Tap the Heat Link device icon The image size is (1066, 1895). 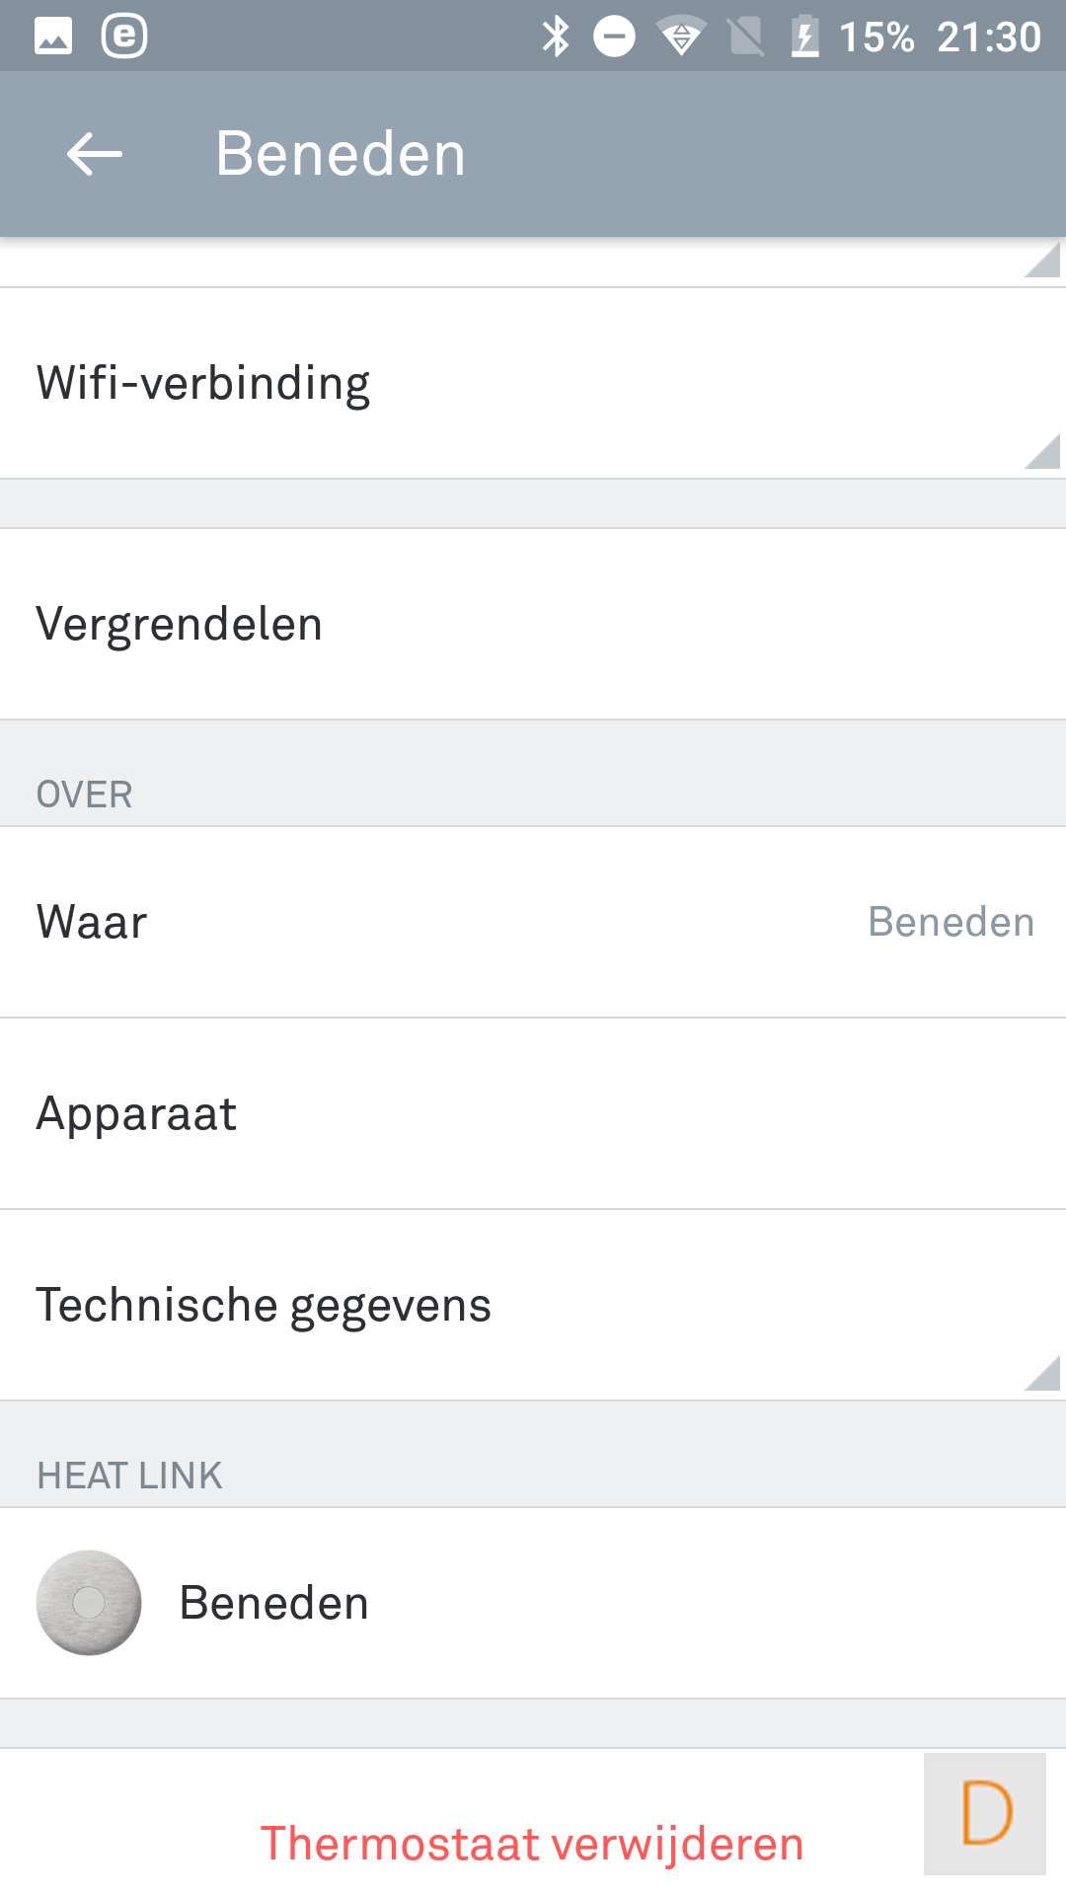point(89,1602)
